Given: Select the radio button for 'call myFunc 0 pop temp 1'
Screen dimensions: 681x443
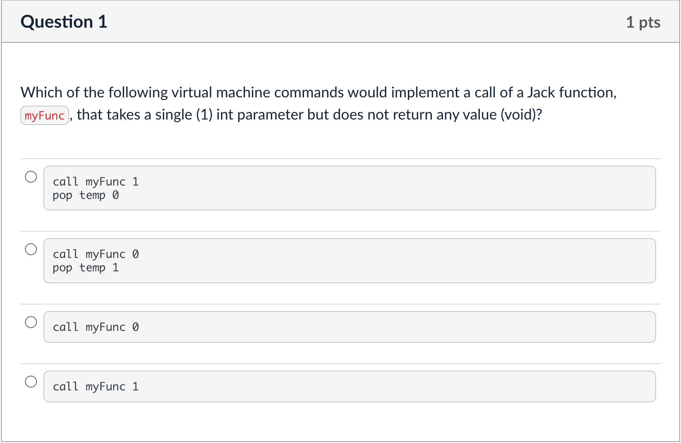Looking at the screenshot, I should (31, 249).
